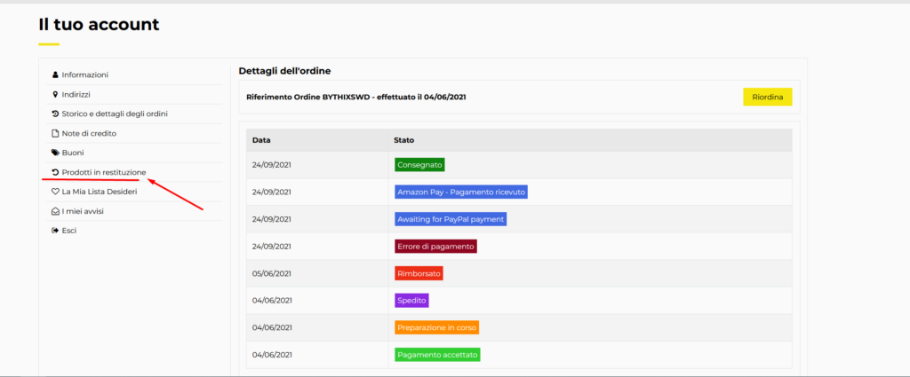Click the return arrow icon beside Prodotti in restituzione

click(x=55, y=173)
